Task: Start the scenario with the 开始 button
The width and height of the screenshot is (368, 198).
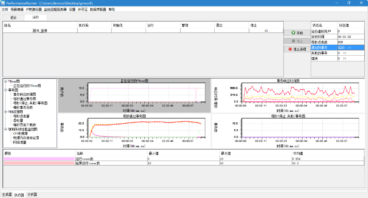Action: [x=297, y=33]
